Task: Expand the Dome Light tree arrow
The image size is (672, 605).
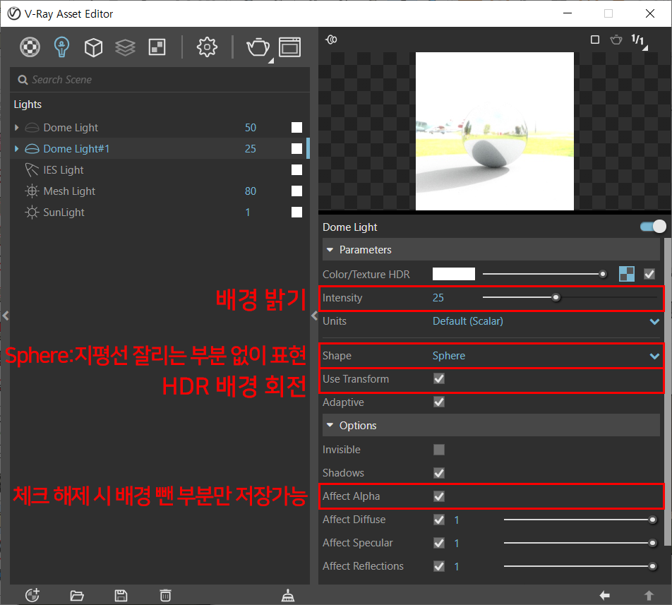Action: coord(17,128)
